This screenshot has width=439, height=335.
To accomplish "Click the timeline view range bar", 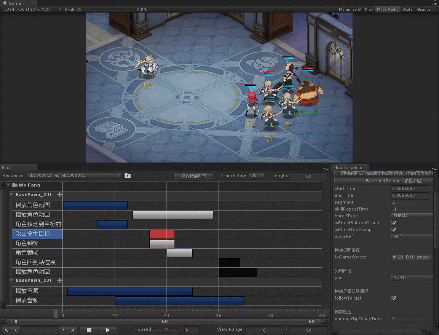I will 164,321.
